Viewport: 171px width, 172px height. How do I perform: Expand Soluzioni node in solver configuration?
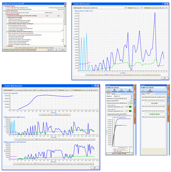[6, 46]
